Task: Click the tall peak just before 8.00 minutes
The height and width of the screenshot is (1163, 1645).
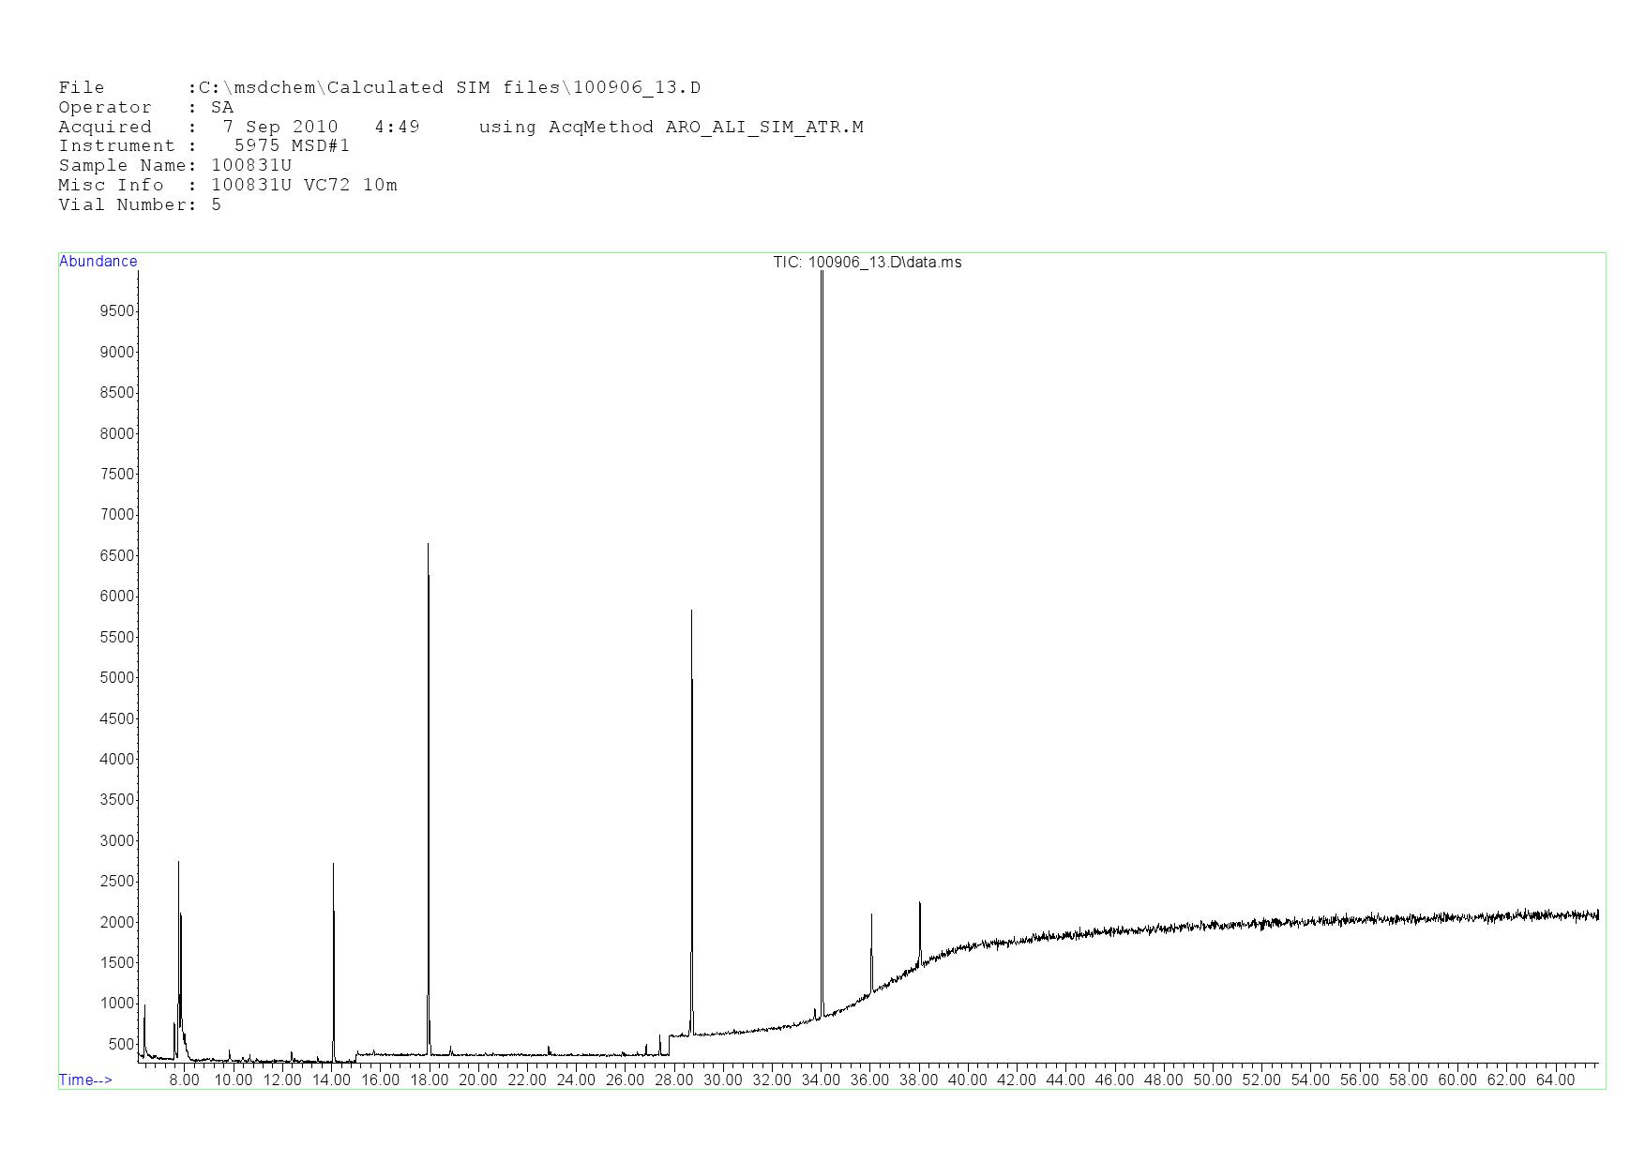Action: 178,938
